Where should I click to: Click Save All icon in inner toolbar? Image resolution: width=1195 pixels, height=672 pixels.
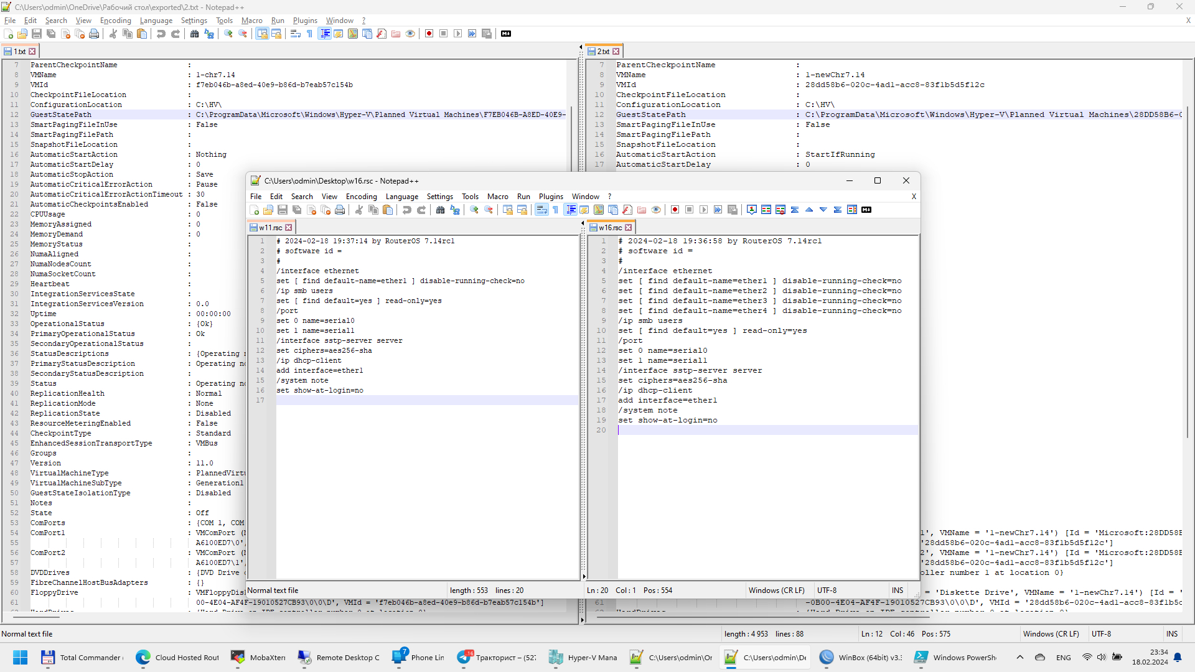click(297, 210)
